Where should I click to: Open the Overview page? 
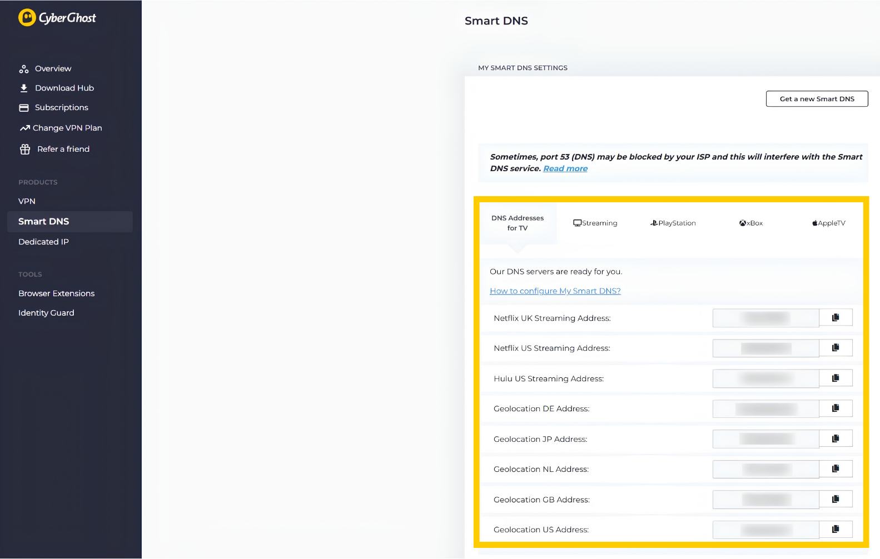[x=53, y=69]
